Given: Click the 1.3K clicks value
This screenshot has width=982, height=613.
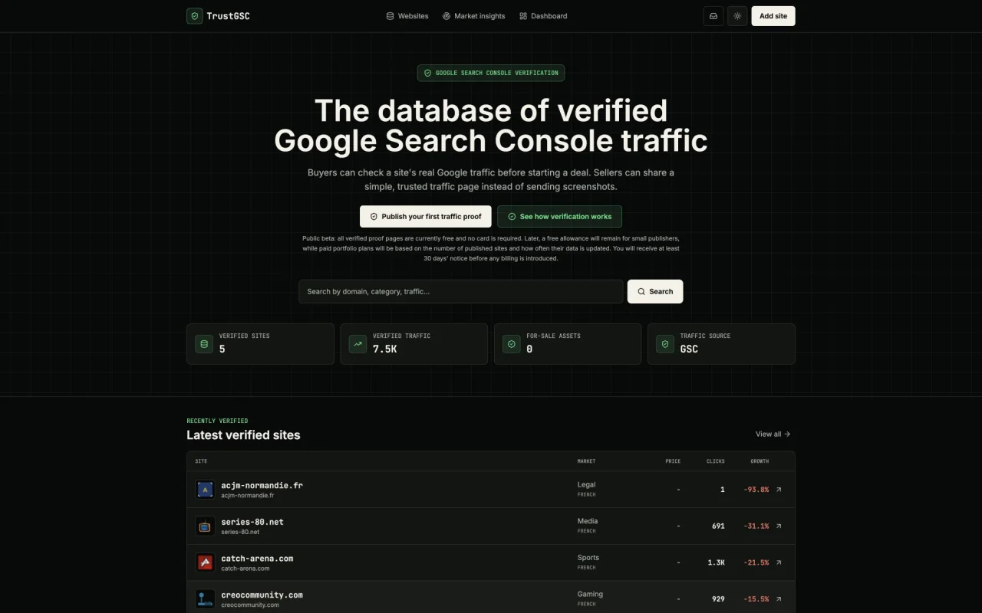Looking at the screenshot, I should point(716,562).
